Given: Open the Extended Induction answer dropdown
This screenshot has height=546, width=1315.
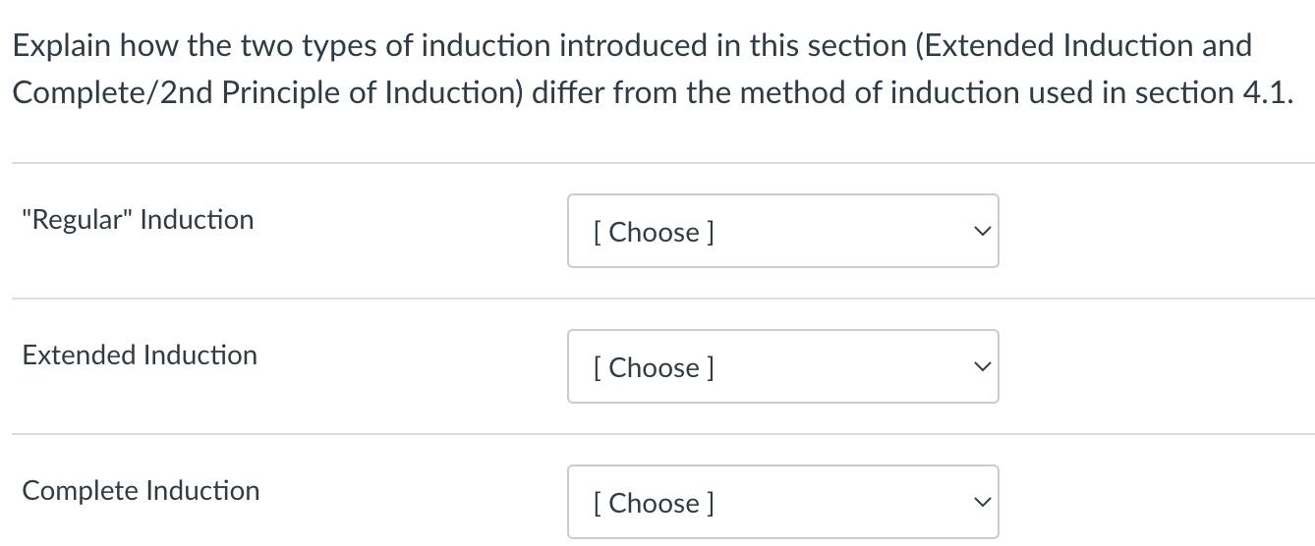Looking at the screenshot, I should click(782, 367).
